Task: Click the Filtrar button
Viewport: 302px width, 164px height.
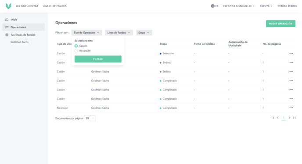Action: coord(98,59)
